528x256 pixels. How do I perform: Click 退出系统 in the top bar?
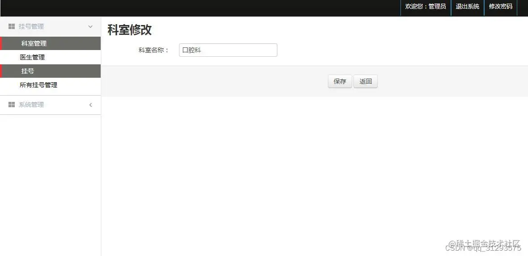pyautogui.click(x=468, y=6)
